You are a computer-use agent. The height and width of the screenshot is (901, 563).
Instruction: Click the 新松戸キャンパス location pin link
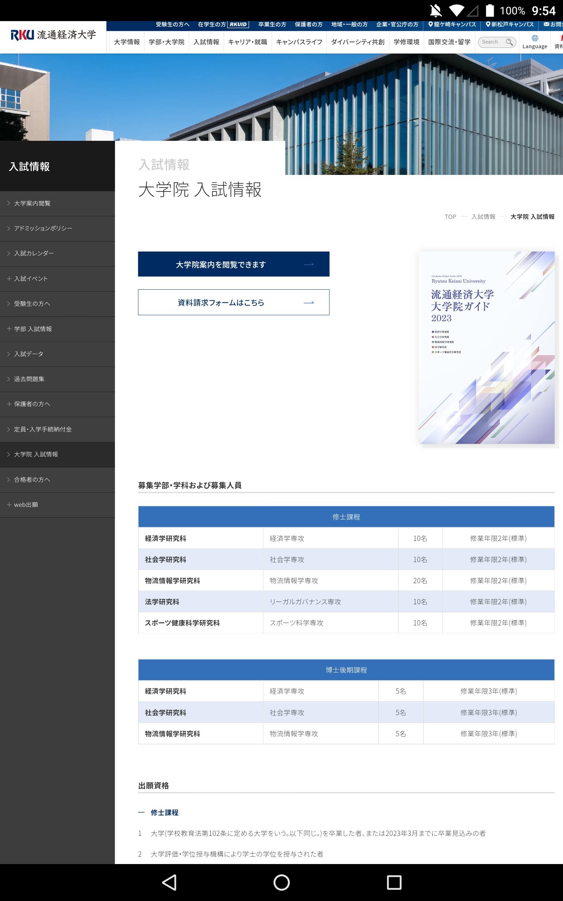click(x=510, y=25)
